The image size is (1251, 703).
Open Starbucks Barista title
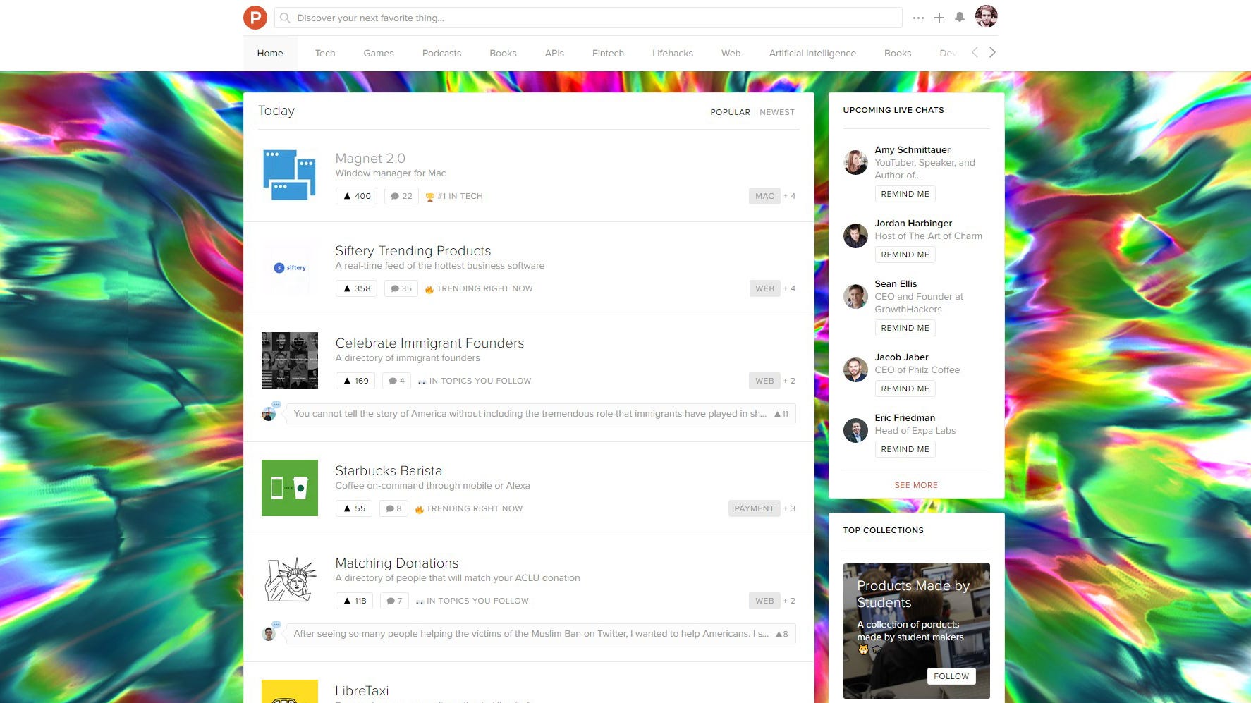click(389, 471)
